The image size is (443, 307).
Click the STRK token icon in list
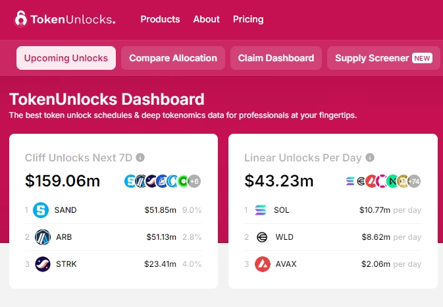pyautogui.click(x=43, y=264)
